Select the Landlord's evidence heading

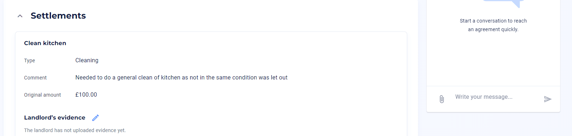[x=55, y=117]
